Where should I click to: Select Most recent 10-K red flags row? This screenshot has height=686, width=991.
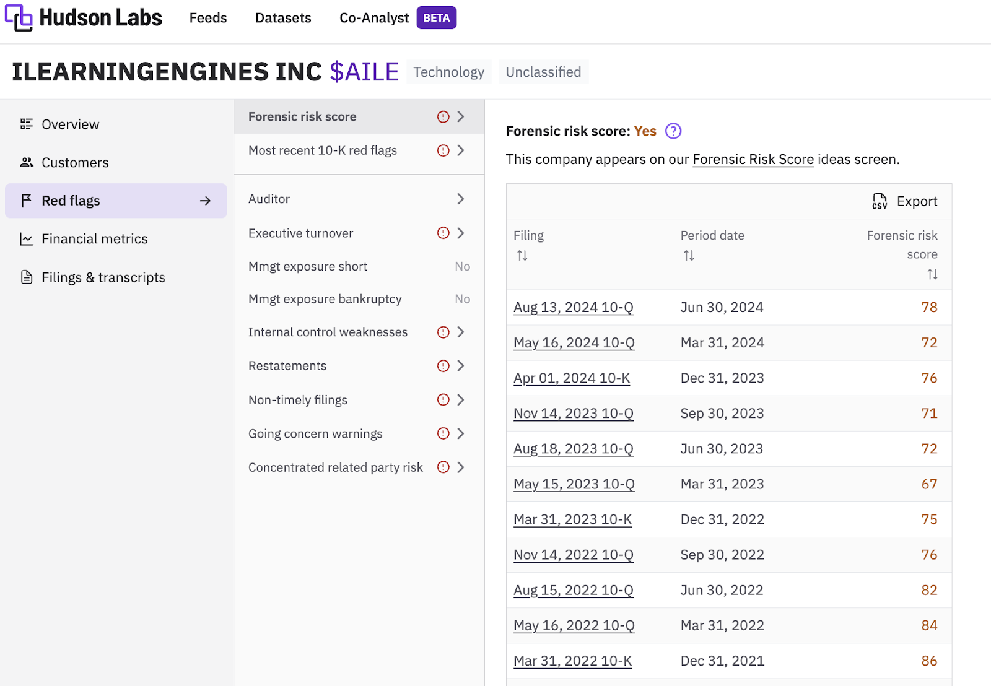click(x=323, y=150)
